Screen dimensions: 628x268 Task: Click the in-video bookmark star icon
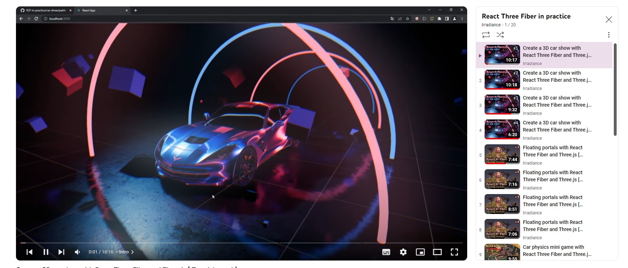tap(408, 18)
